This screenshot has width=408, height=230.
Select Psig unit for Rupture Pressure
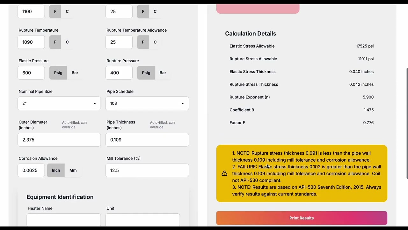[146, 73]
